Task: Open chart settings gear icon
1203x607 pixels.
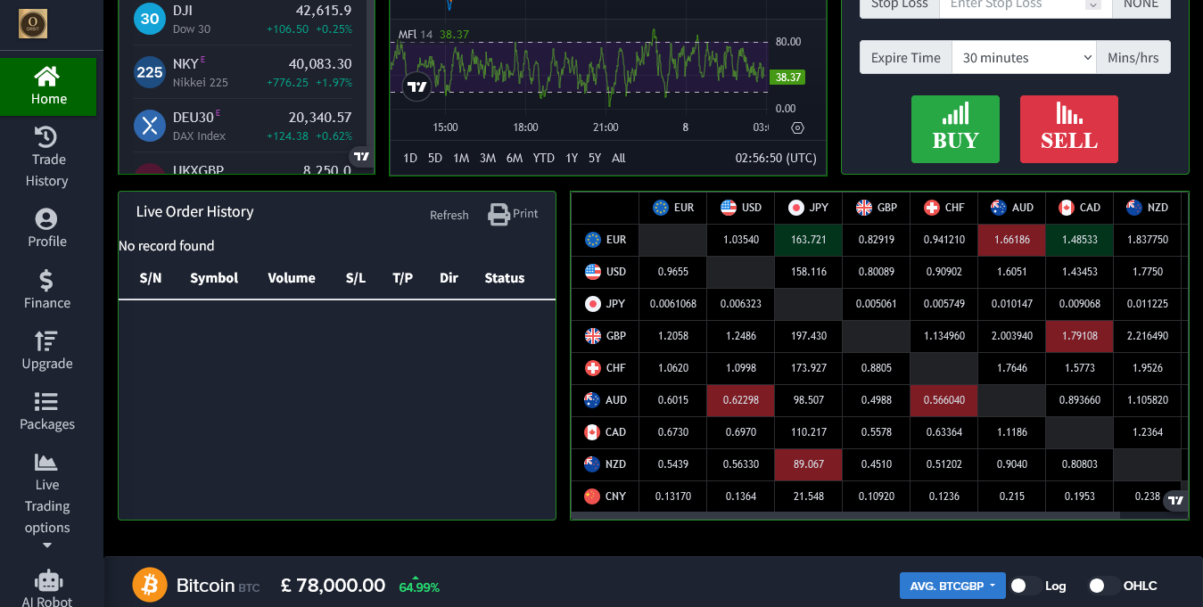Action: coord(797,127)
